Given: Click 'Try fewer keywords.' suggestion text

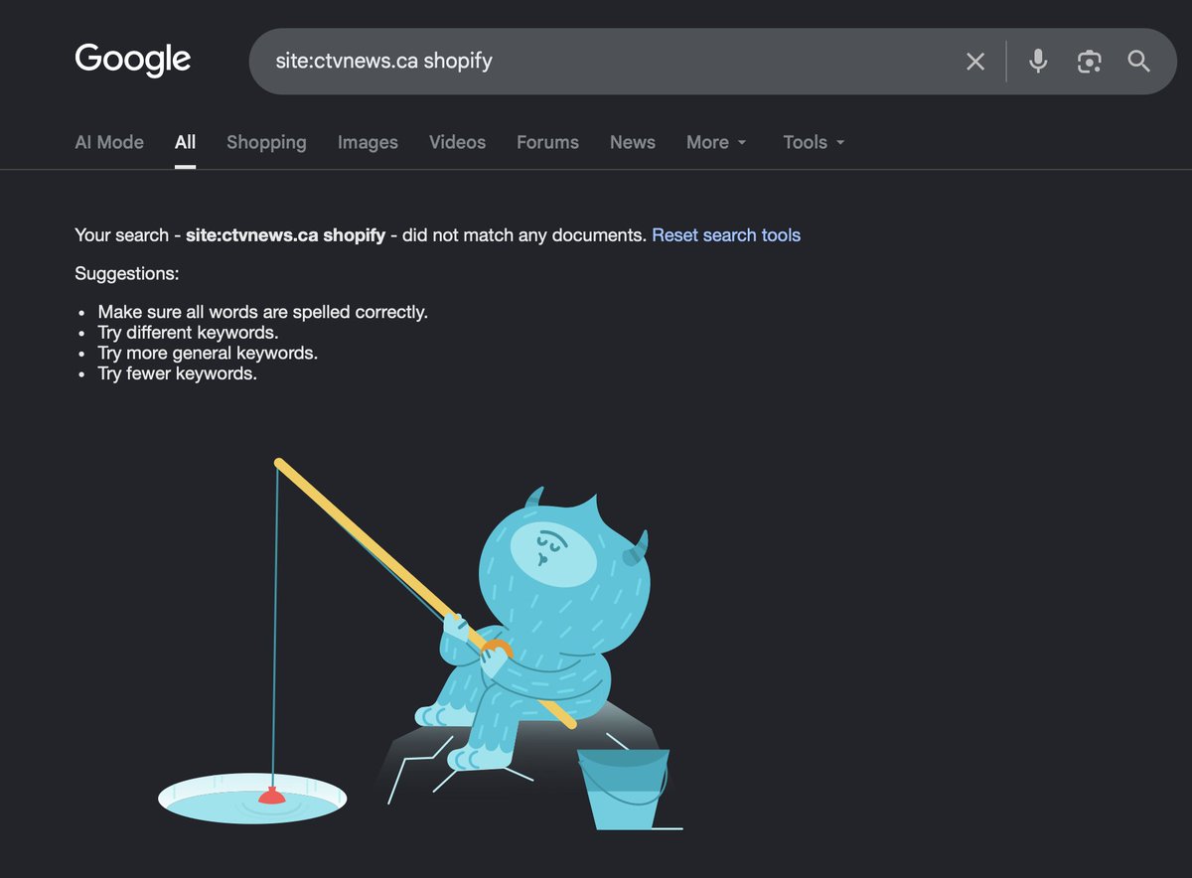Looking at the screenshot, I should [177, 373].
